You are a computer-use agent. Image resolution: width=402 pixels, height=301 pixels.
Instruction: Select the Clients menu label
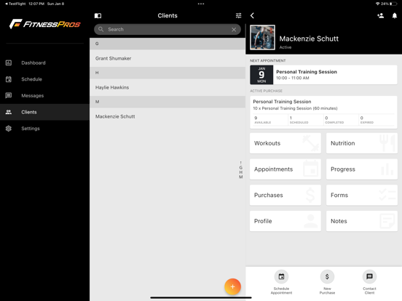click(28, 112)
